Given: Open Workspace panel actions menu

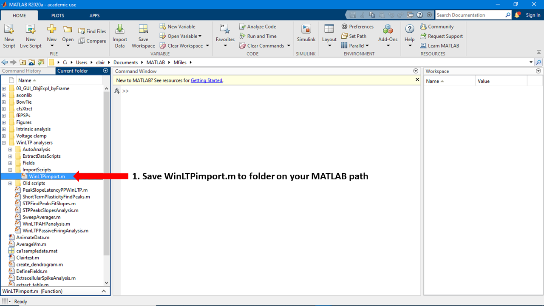Looking at the screenshot, I should click(538, 71).
